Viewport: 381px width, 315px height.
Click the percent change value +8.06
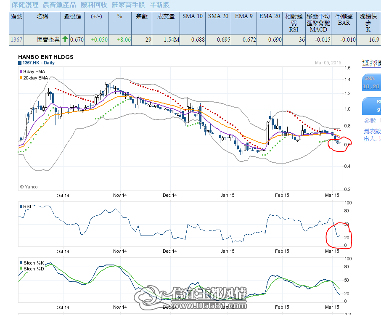tap(124, 40)
